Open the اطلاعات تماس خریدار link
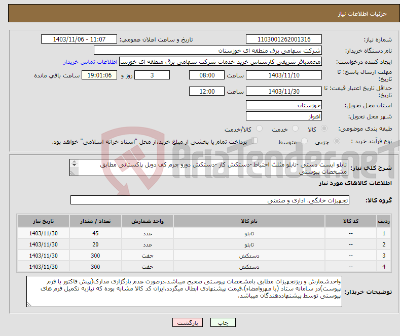This screenshot has height=336, width=400. [90, 62]
